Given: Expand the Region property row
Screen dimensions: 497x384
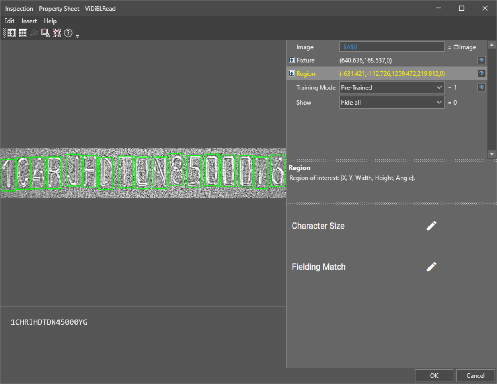Looking at the screenshot, I should (292, 73).
